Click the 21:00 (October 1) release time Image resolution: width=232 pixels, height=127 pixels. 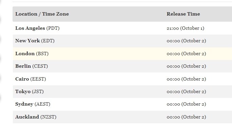[186, 28]
